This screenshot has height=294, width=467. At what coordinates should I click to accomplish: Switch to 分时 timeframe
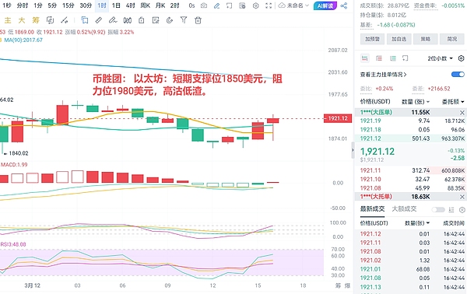pyautogui.click(x=23, y=5)
